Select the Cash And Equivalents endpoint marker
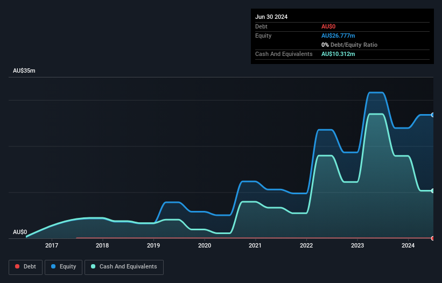The width and height of the screenshot is (442, 283). tap(433, 191)
